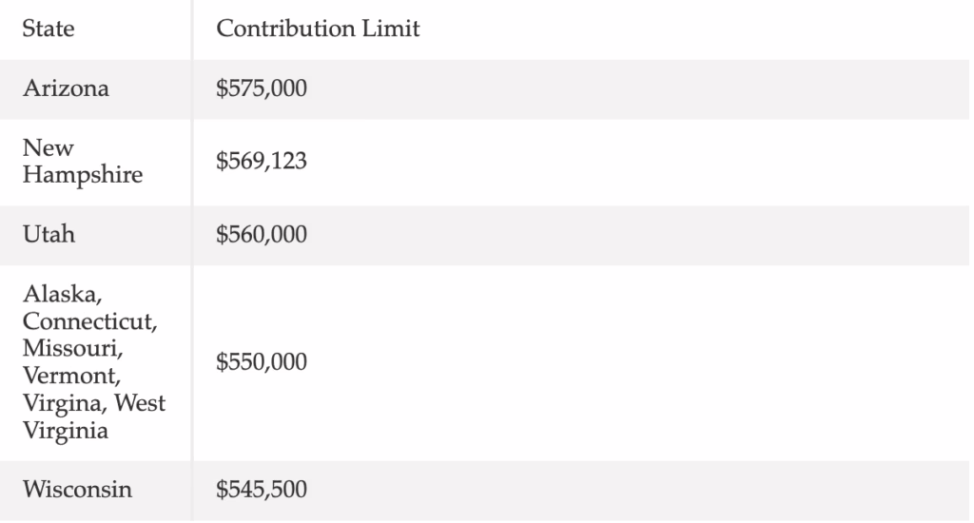Select Virginia on the last line of the list
974x523 pixels.
point(66,431)
